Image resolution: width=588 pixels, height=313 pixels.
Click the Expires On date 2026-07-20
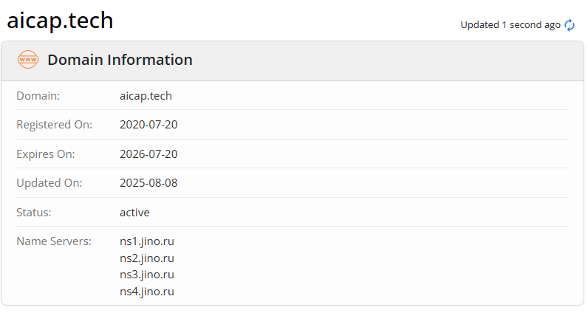148,154
